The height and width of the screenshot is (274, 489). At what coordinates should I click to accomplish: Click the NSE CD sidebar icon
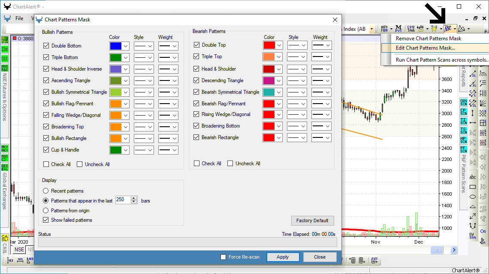[5, 158]
